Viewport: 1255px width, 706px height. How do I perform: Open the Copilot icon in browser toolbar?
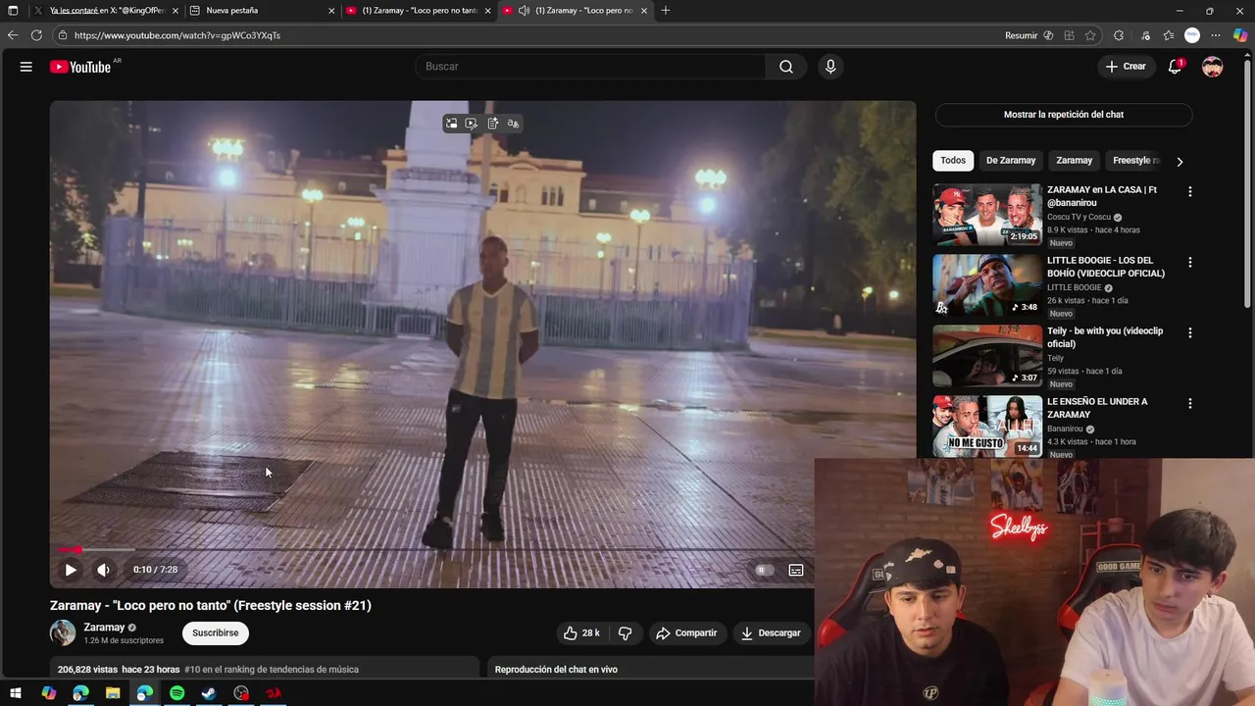tap(1240, 35)
